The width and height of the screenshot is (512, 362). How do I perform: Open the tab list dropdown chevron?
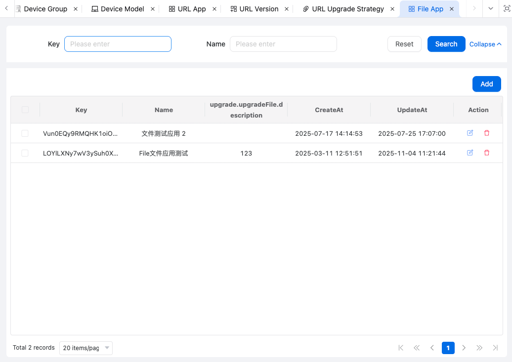tap(491, 9)
